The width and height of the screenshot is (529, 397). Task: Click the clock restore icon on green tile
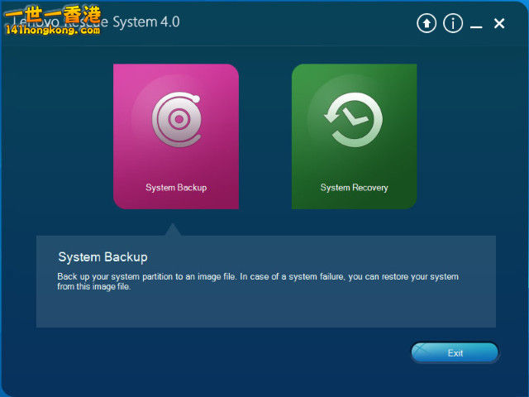coord(354,120)
